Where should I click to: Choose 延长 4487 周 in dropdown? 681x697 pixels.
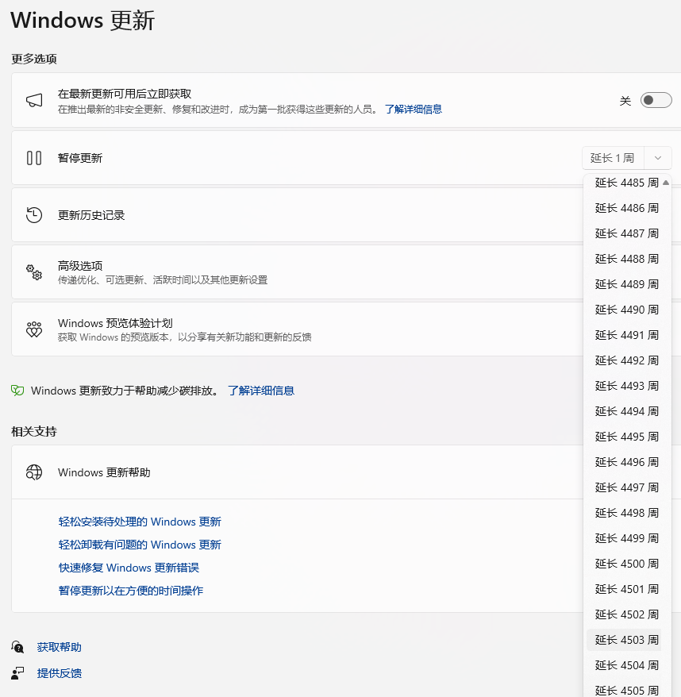624,233
